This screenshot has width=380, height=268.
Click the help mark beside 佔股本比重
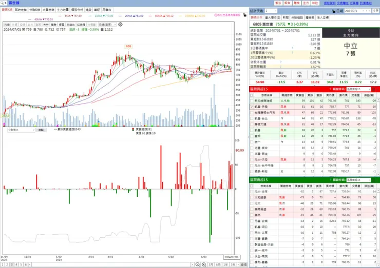coord(281,62)
